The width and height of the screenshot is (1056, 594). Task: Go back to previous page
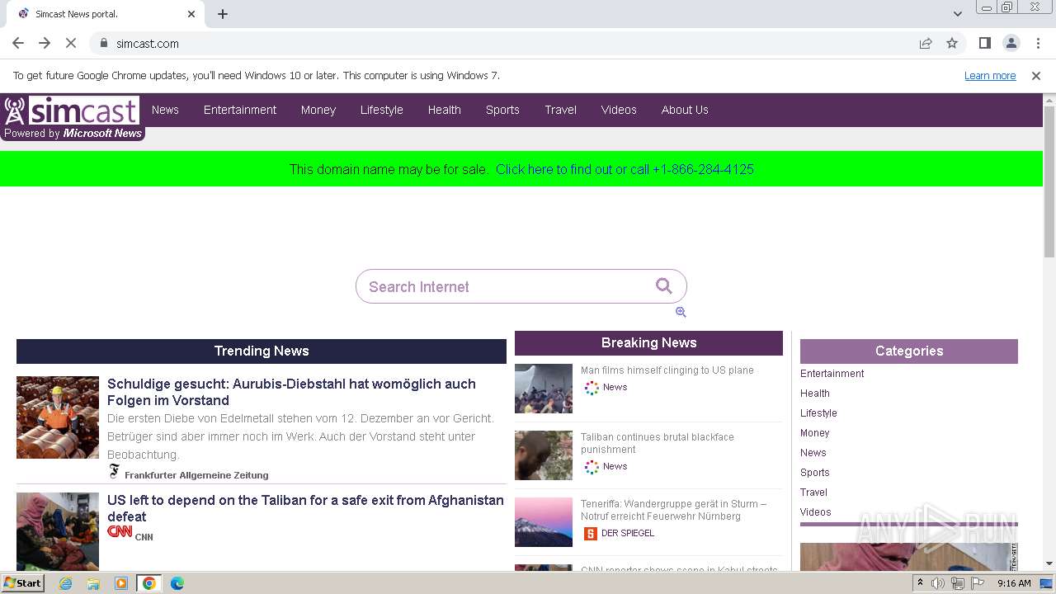(18, 43)
